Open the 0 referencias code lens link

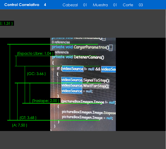tap(61, 42)
